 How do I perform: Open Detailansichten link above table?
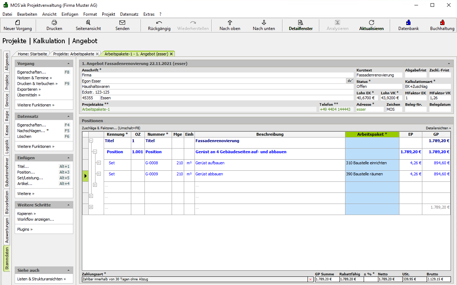(438, 128)
